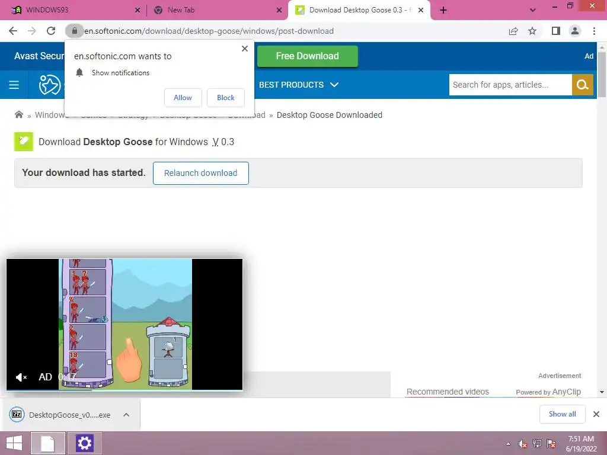607x455 pixels.
Task: Click the Relaunch download button
Action: tap(200, 173)
